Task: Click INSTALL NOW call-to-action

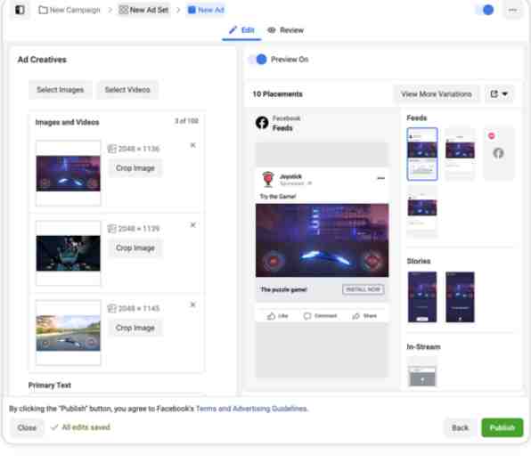Action: coord(363,289)
